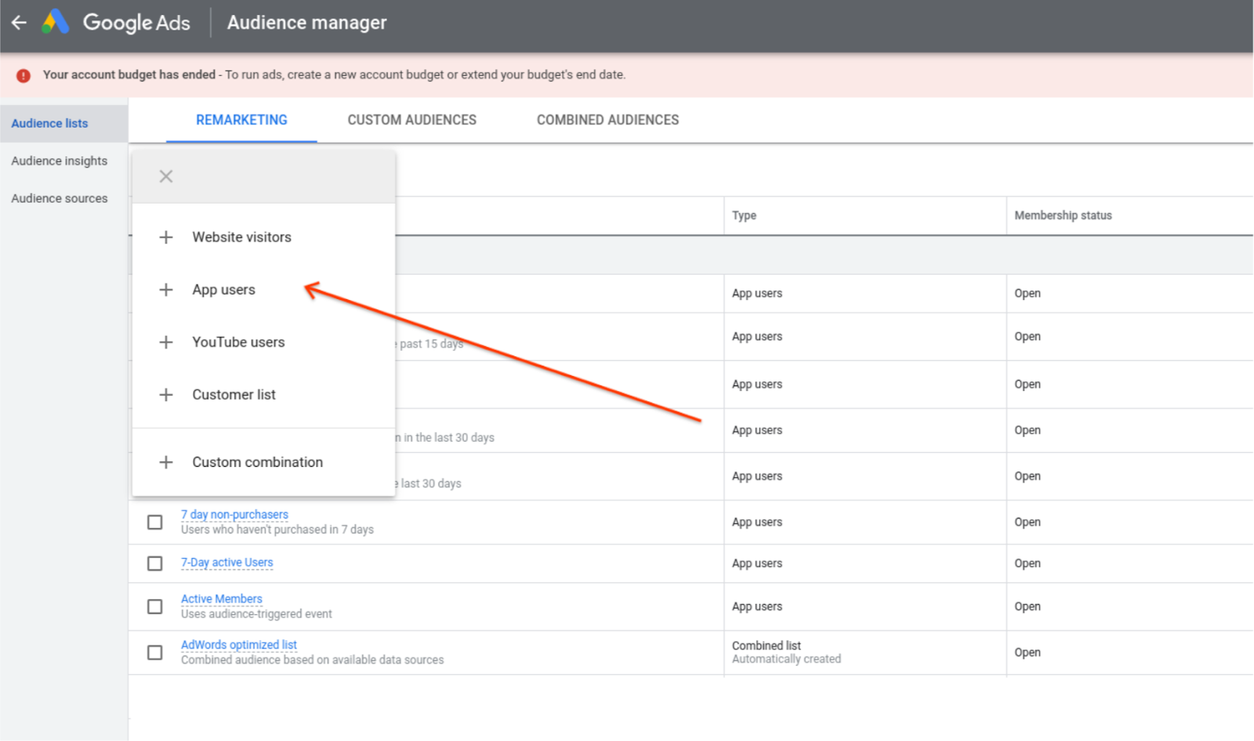Open the Combined Audiences tab
This screenshot has width=1254, height=741.
point(607,120)
